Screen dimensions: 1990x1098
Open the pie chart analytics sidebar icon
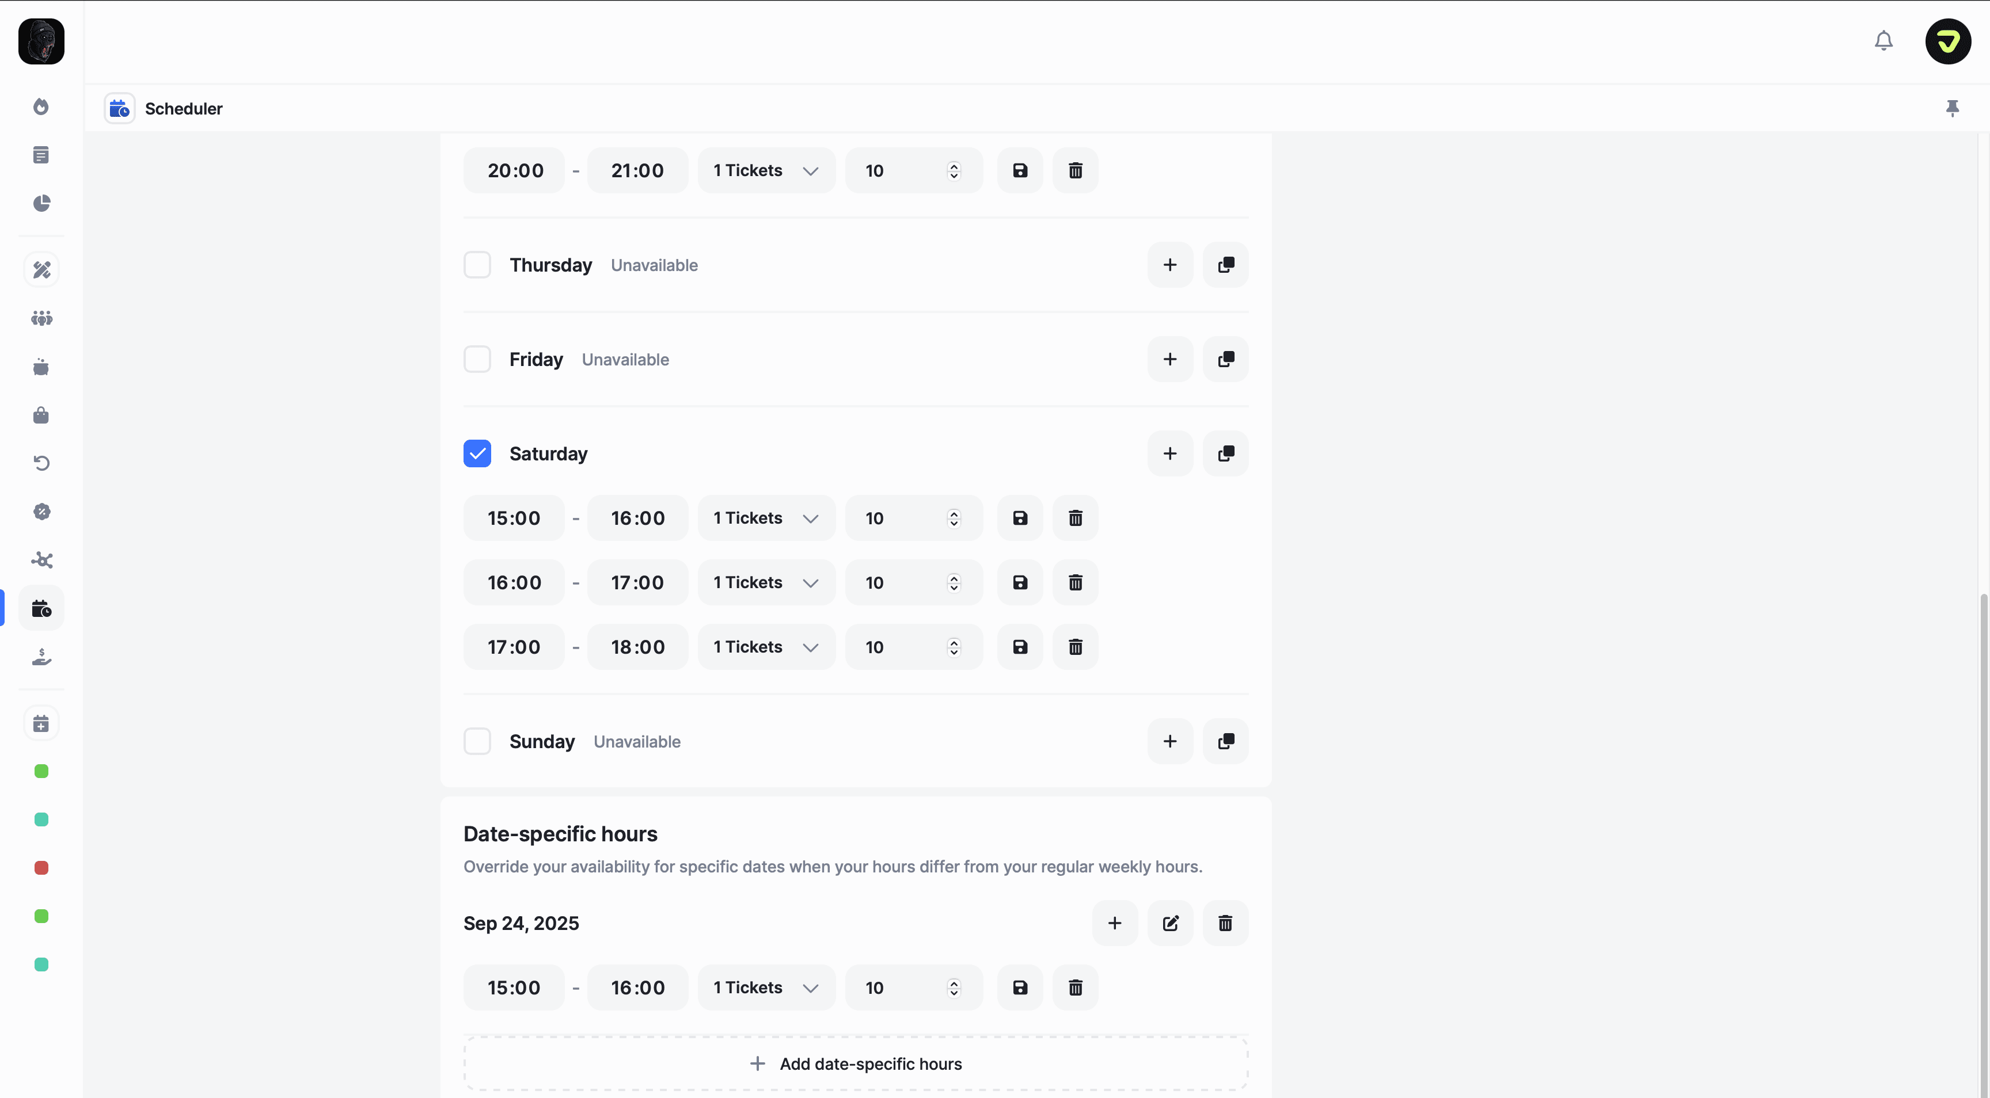click(x=41, y=203)
